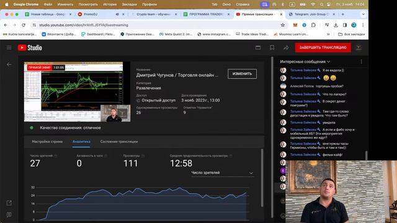
Task: Mute the PromoDJ tab audio icon
Action: click(117, 14)
